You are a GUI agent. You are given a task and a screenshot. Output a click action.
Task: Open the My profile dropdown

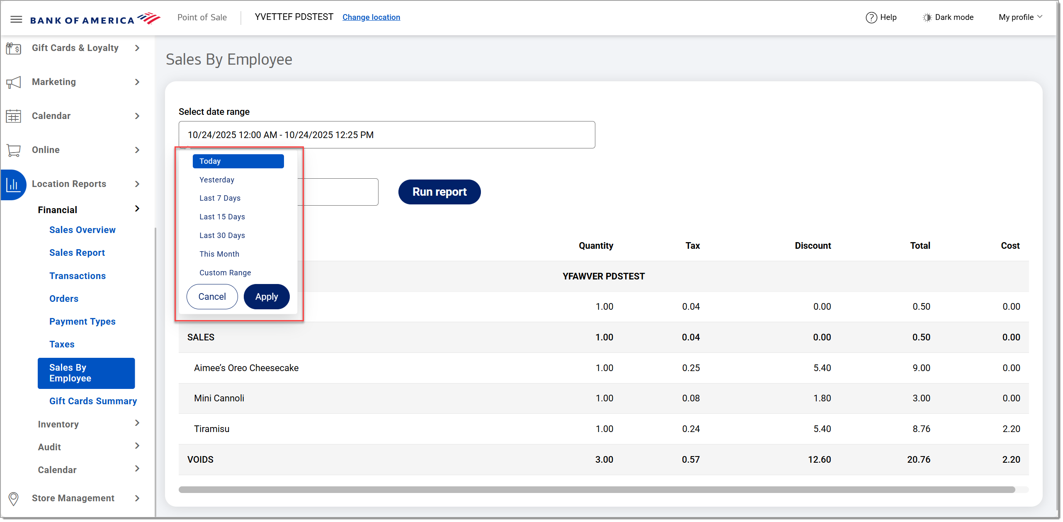click(1019, 17)
